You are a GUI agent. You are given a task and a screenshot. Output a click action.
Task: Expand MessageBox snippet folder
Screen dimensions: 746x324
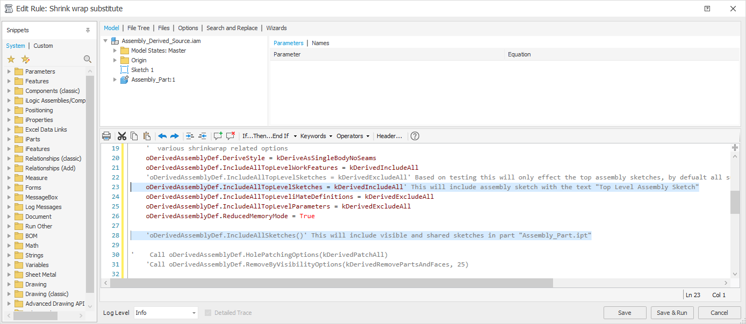(9, 197)
